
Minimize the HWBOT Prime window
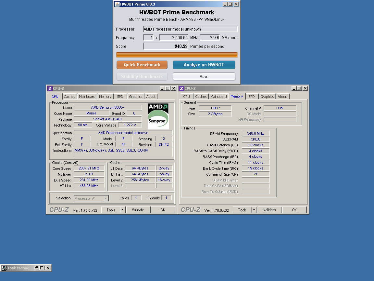pos(225,4)
